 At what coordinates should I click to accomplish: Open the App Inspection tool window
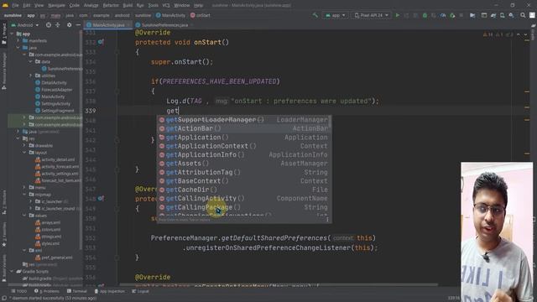[110, 291]
